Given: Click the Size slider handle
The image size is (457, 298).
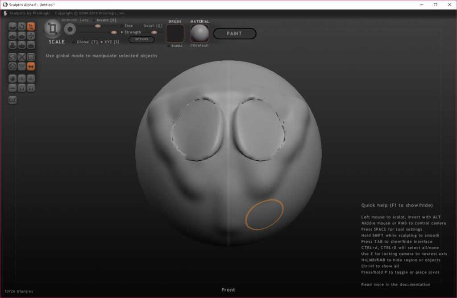Looking at the screenshot, I should [98, 26].
